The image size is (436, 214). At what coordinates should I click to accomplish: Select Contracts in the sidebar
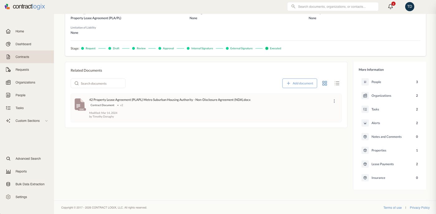click(27, 57)
